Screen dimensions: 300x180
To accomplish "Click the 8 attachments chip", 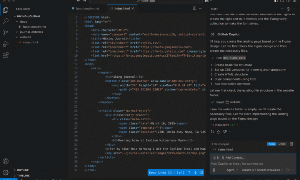I will [216, 157].
